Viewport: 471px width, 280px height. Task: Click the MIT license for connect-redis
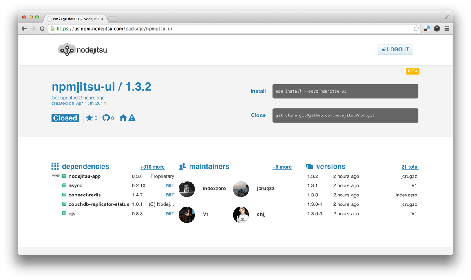click(x=170, y=195)
